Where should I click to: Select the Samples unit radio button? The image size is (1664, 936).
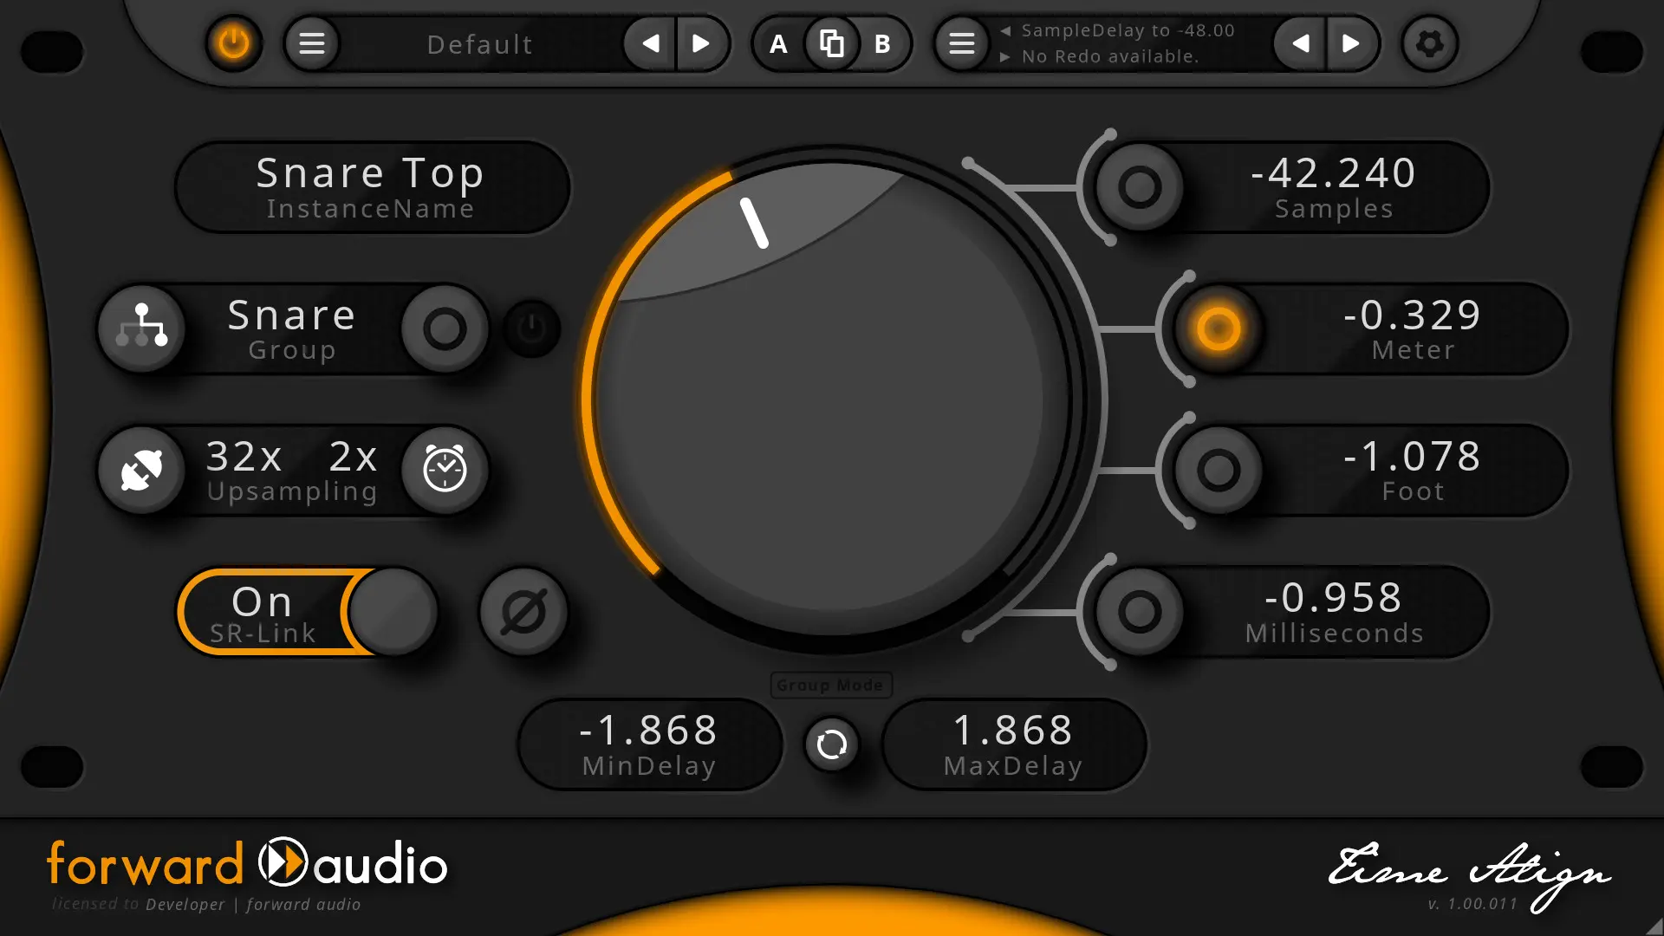coord(1139,186)
